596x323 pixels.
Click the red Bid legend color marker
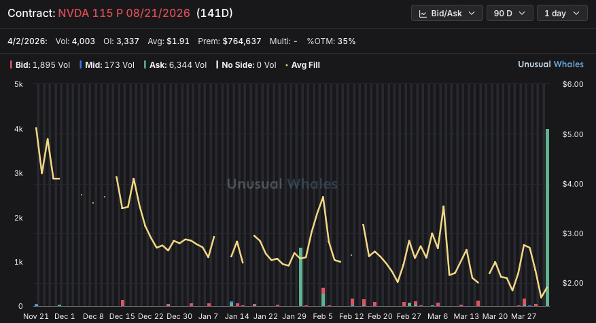(11, 65)
